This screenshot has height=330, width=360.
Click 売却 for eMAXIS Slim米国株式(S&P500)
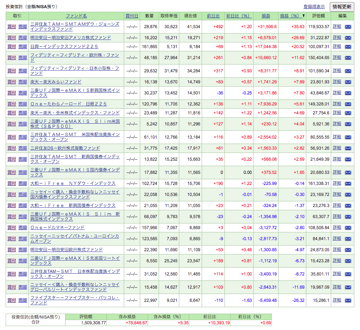[x=23, y=124]
